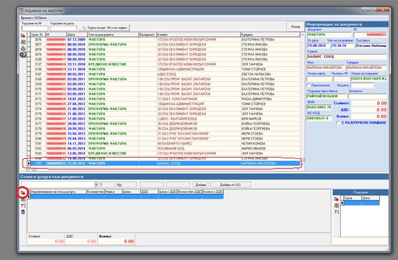Screen dimensions: 398x260
Task: Click the Документ field showing ФАКТУРА
Action: [329, 35]
